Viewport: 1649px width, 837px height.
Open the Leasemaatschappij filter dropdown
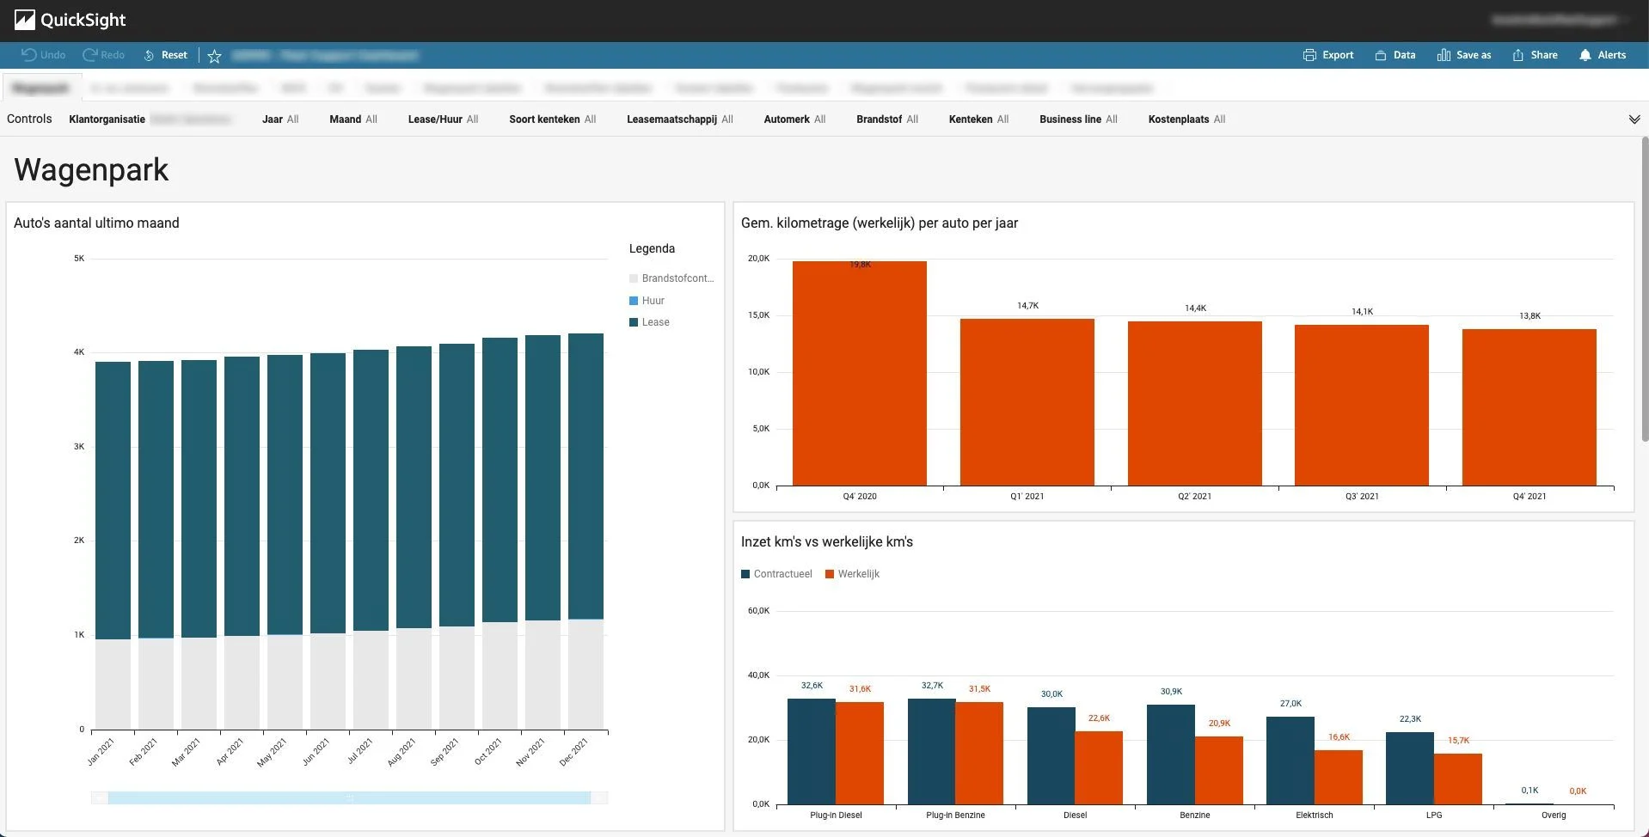(x=680, y=119)
